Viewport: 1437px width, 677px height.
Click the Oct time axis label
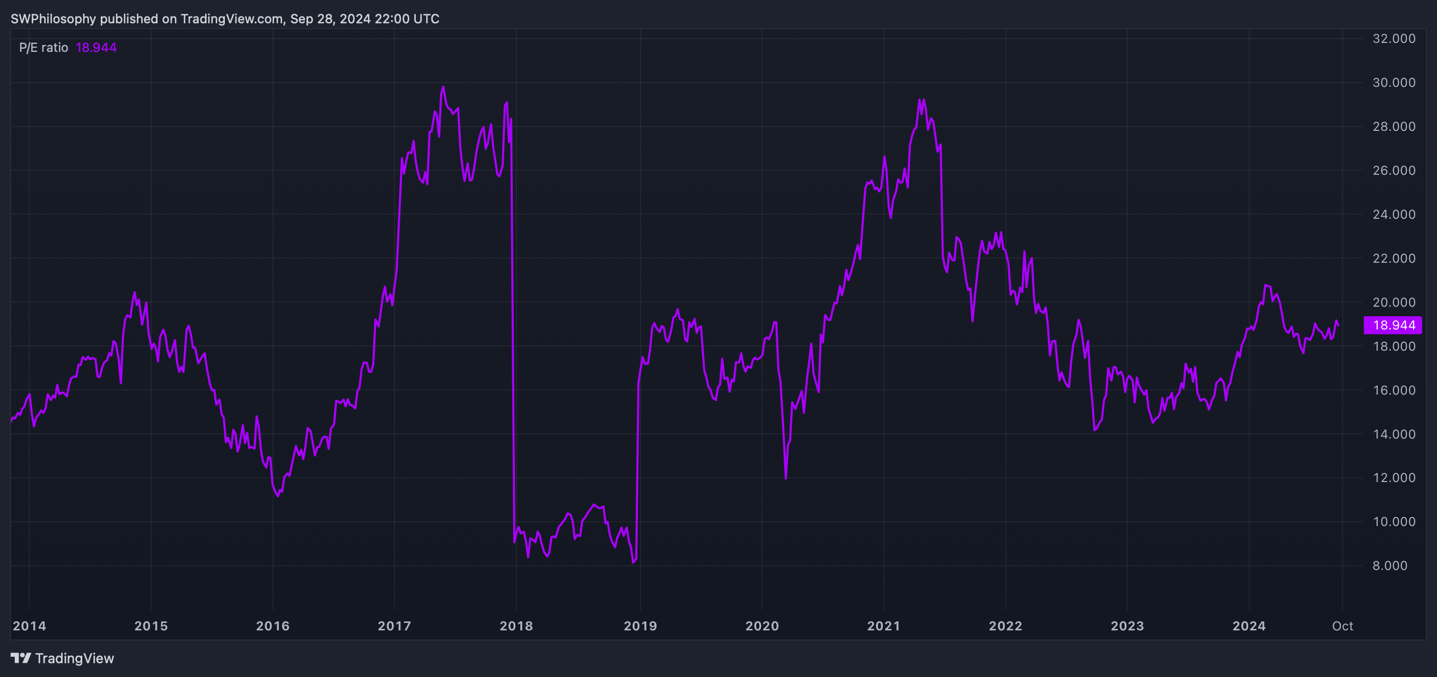click(x=1342, y=626)
